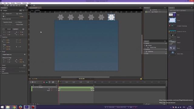Expand the Filters section

coord(1,70)
